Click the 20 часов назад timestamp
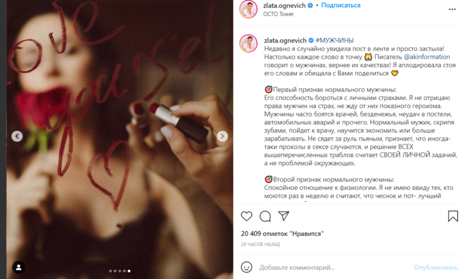 click(260, 244)
